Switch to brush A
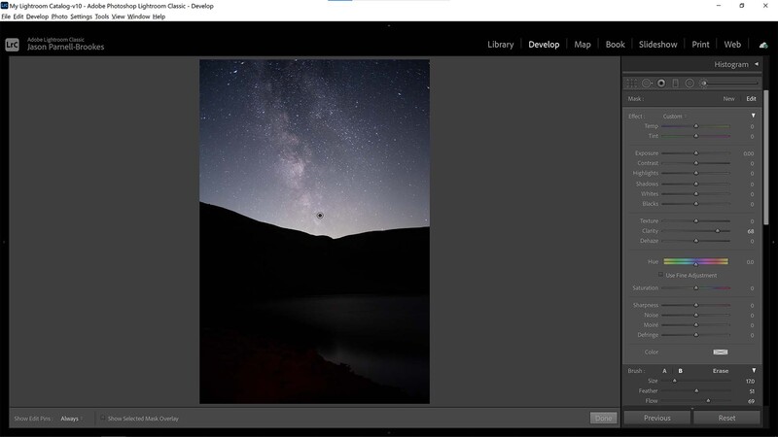The image size is (778, 437). tap(664, 371)
